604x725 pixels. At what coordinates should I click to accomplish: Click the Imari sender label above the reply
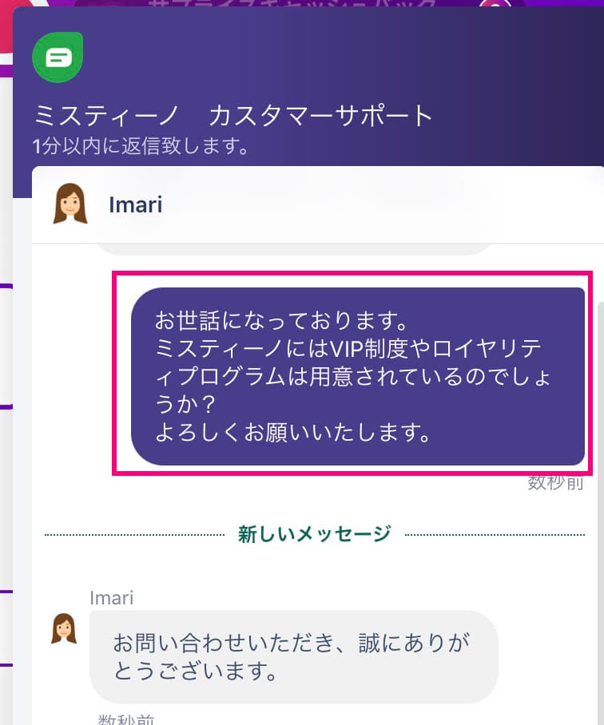tap(112, 598)
